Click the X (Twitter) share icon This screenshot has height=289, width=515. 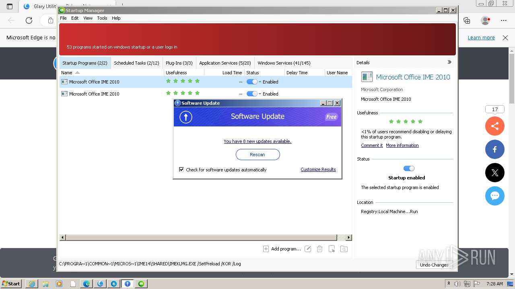tap(495, 173)
